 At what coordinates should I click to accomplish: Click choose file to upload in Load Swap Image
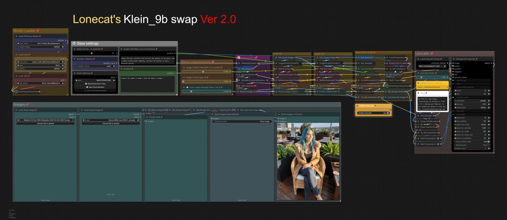[x=111, y=124]
